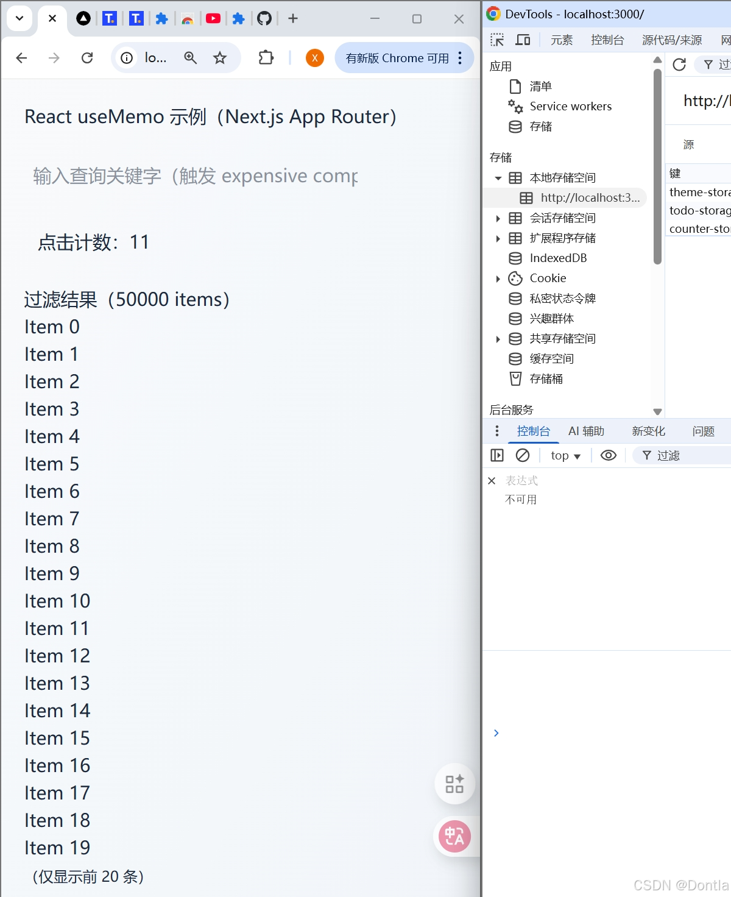The width and height of the screenshot is (731, 897).
Task: Select the counter-storage key row
Action: click(x=699, y=229)
